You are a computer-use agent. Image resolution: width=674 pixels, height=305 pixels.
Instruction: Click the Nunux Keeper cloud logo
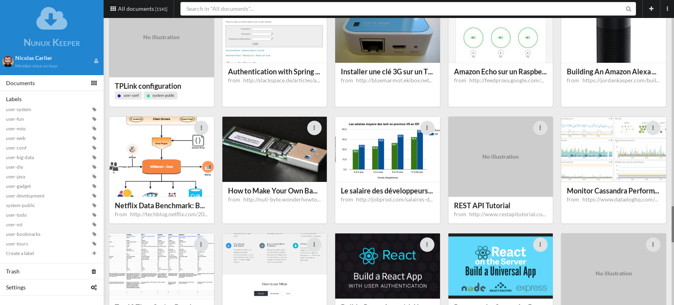click(52, 18)
